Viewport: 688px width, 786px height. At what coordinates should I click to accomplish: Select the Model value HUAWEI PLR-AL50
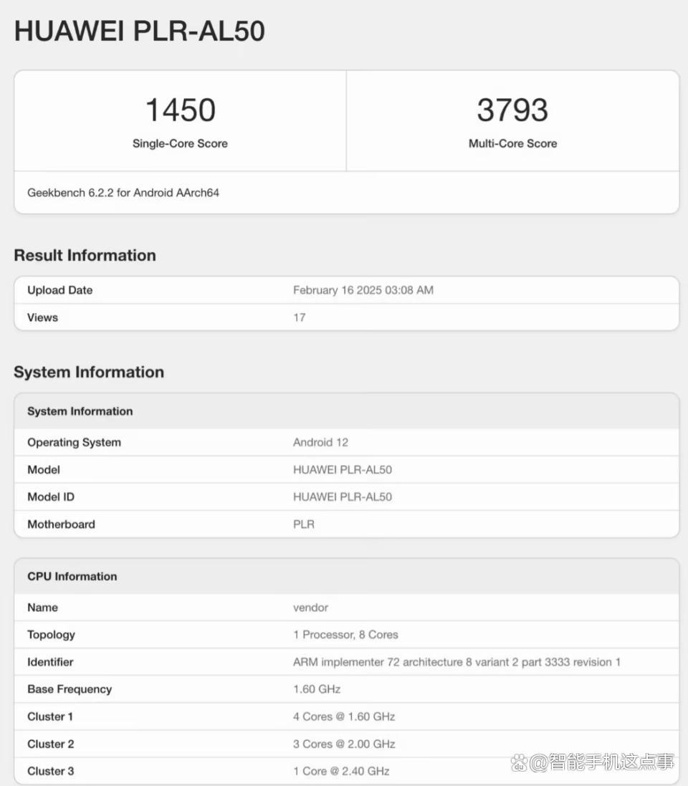pos(343,470)
